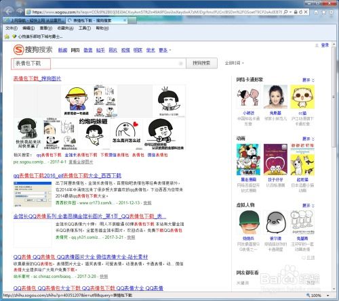Click the browser back arrow button
Screen dimensions: 339x301
pyautogui.click(x=8, y=11)
